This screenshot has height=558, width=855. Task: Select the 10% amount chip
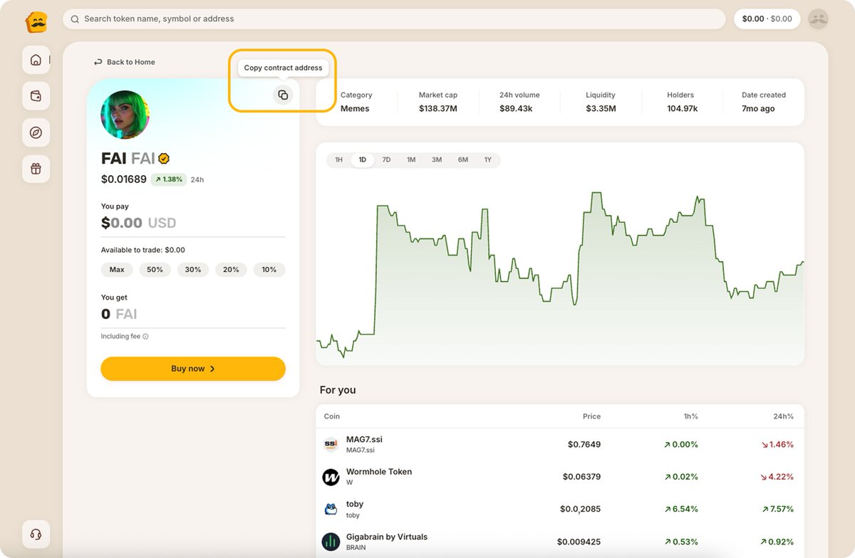pos(269,270)
